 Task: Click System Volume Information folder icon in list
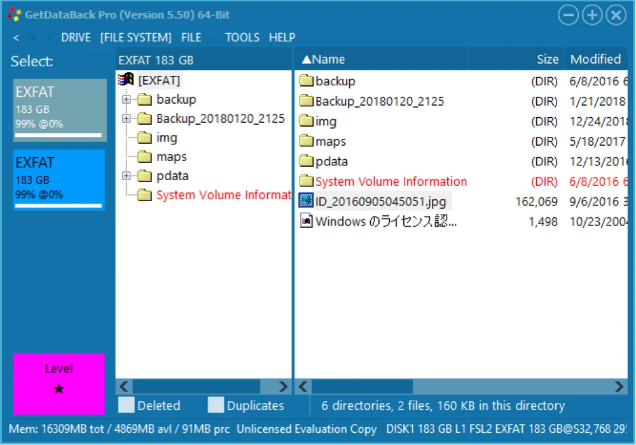pyautogui.click(x=307, y=181)
